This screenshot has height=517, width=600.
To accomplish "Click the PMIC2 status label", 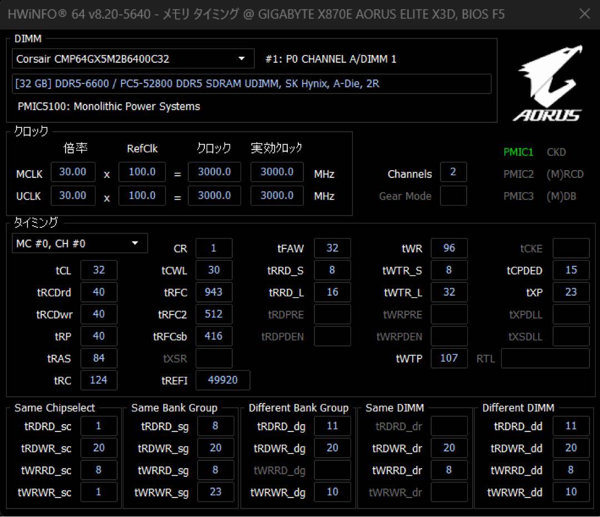I will [x=518, y=174].
